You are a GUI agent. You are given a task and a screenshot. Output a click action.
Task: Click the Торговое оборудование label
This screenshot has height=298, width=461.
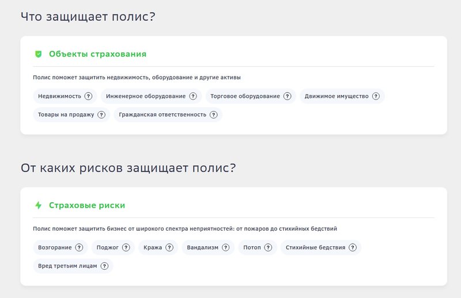click(245, 96)
